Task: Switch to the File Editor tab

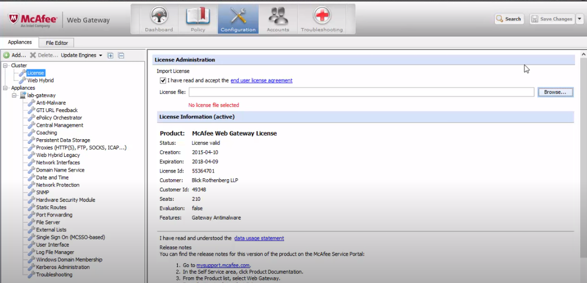Action: (x=57, y=43)
